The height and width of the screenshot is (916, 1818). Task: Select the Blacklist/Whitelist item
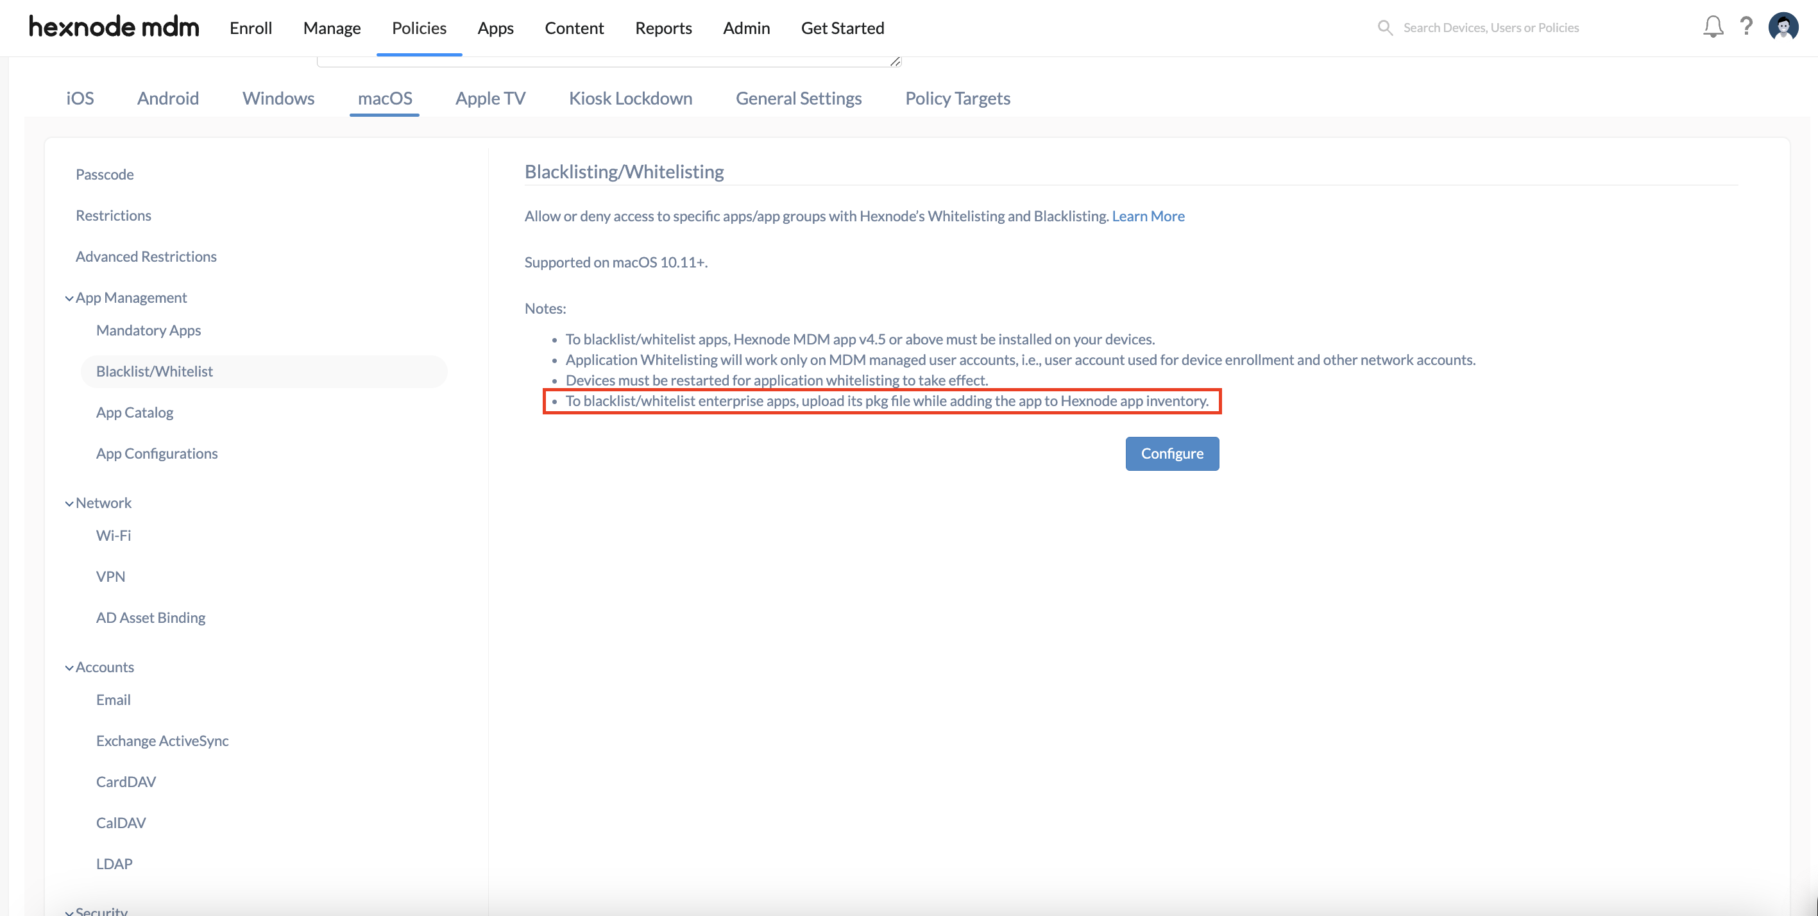coord(264,371)
